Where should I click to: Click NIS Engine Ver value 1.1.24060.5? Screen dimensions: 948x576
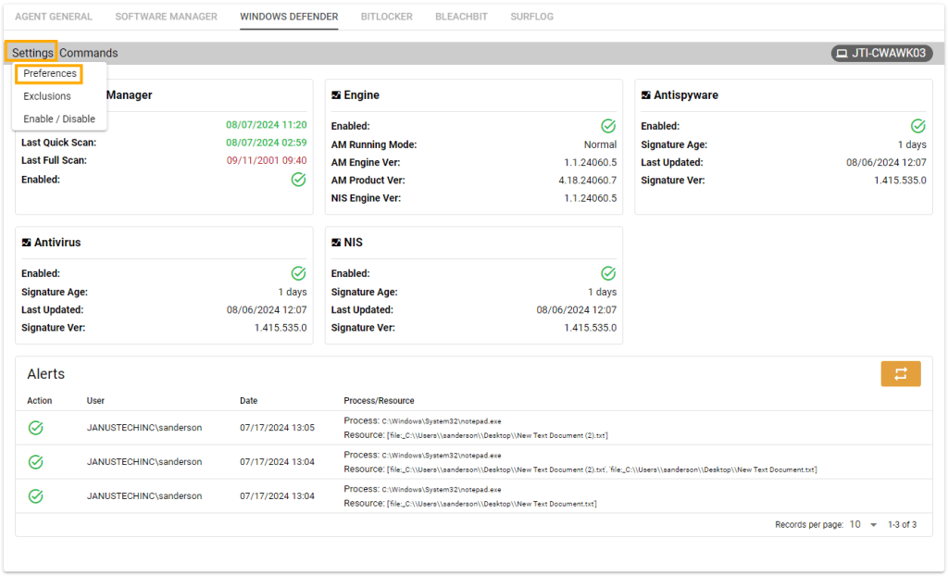click(x=590, y=198)
